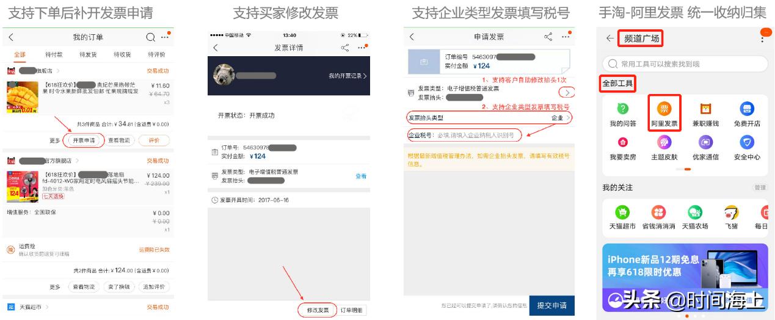Switch to the 待付款 tab
775x320 pixels.
(x=54, y=54)
